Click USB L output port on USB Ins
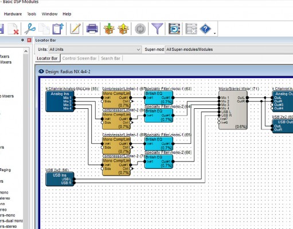 click(74, 179)
